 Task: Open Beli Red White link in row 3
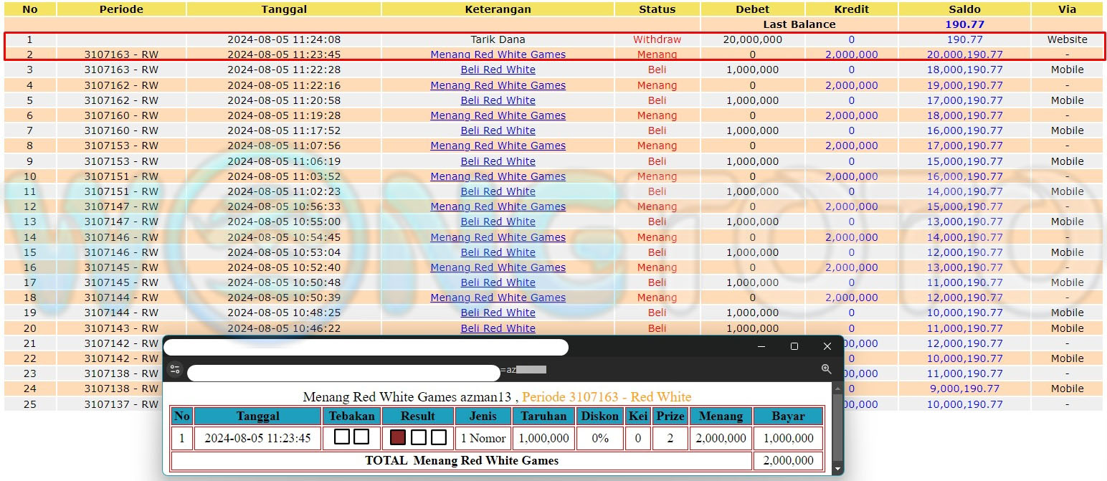pyautogui.click(x=498, y=70)
